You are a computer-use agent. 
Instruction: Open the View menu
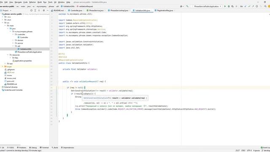[x=11, y=2]
